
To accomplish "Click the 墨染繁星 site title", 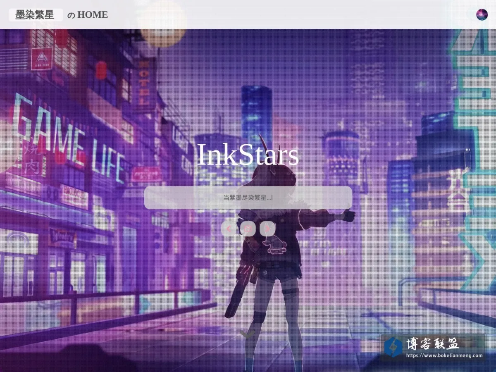I will 35,15.
